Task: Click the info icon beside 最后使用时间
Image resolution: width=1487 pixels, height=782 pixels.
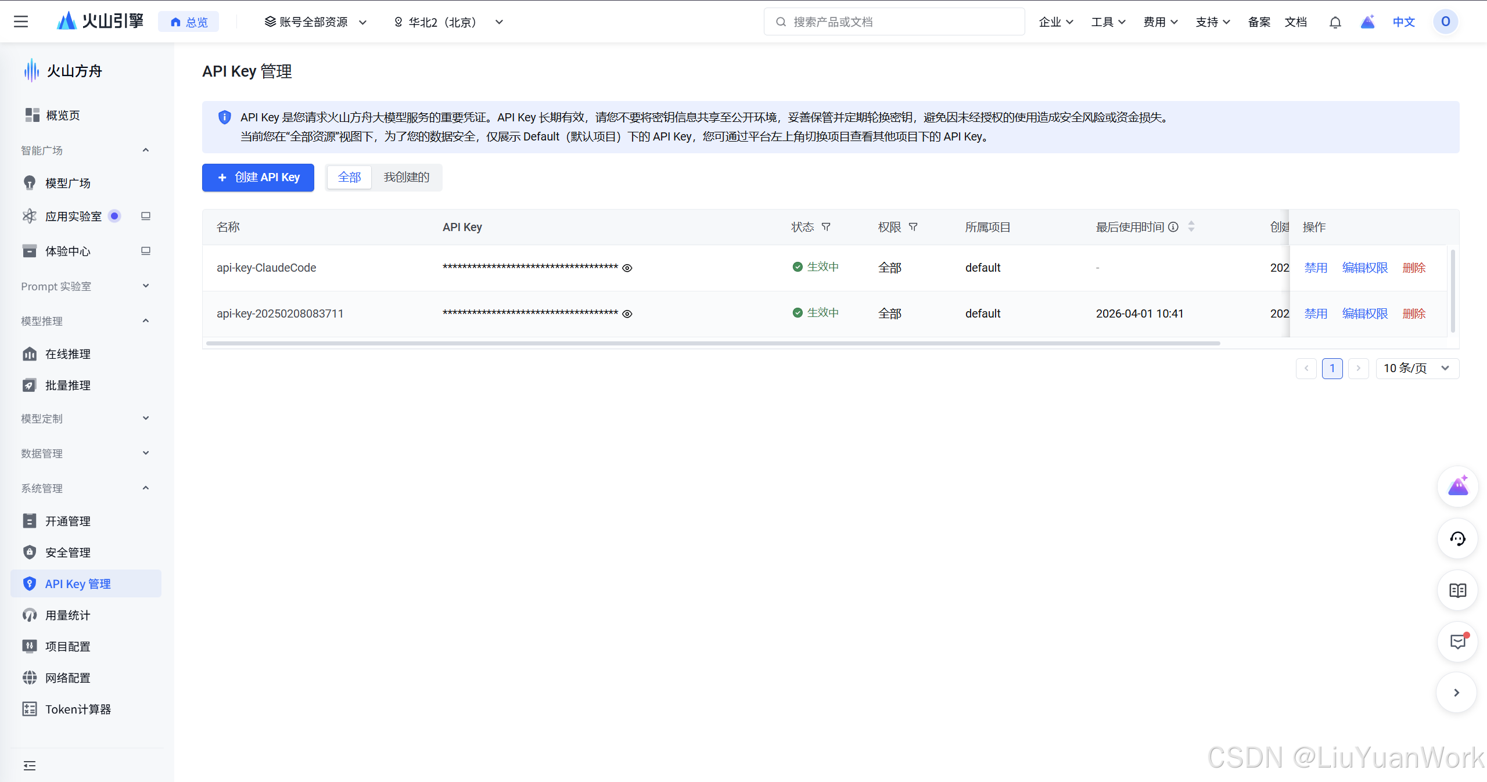Action: click(x=1173, y=227)
